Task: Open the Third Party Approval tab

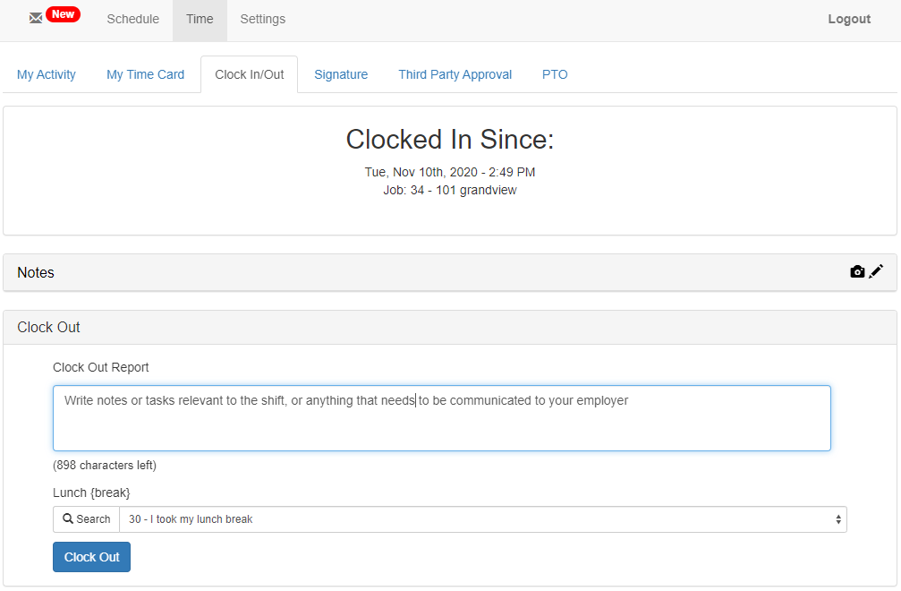Action: click(455, 74)
